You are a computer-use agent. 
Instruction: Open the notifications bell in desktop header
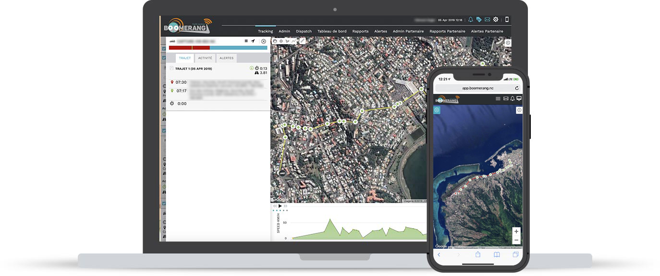click(471, 20)
